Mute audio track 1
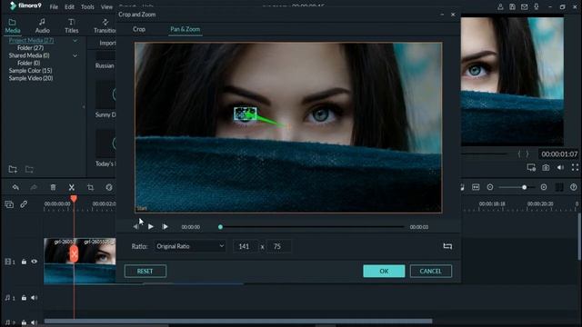The width and height of the screenshot is (582, 327). (x=35, y=298)
